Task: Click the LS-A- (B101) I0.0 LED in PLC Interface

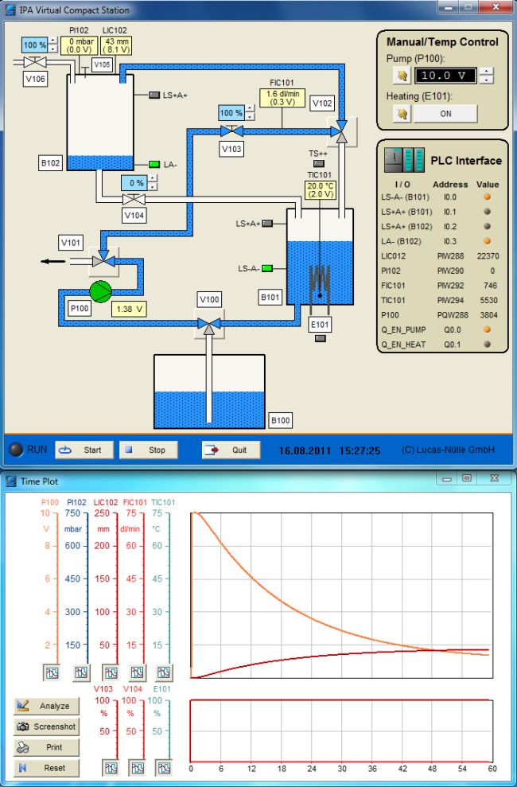Action: click(487, 197)
